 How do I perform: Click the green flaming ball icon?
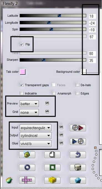(9, 180)
